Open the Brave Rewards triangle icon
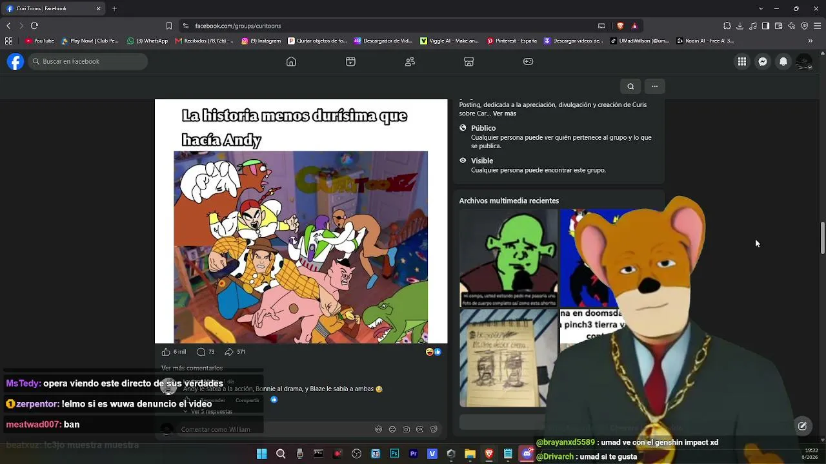Viewport: 826px width, 464px height. pyautogui.click(x=634, y=26)
